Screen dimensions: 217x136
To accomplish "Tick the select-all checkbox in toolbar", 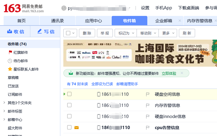I will pos(68,33).
